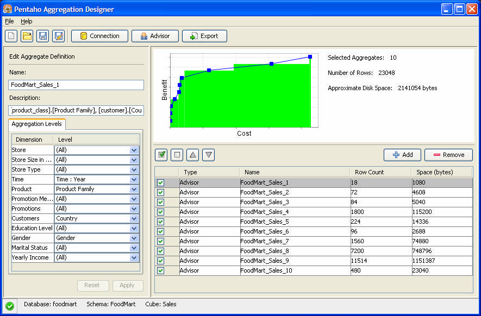Uncheck FoodMart_Sales_6 checkbox
The width and height of the screenshot is (481, 316).
point(160,231)
